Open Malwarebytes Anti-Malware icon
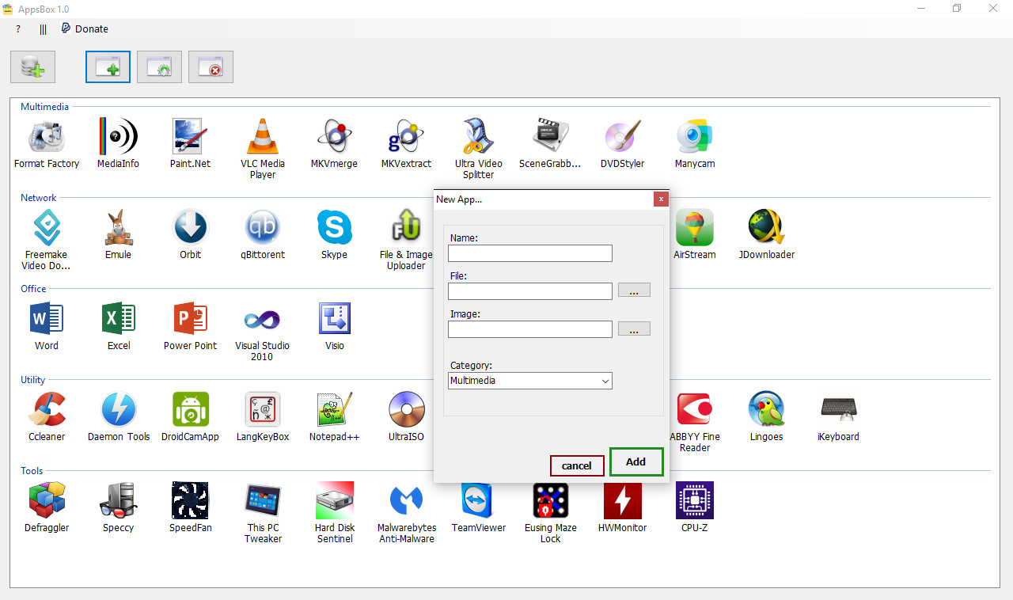Screen dimensions: 1013x600 click(406, 501)
